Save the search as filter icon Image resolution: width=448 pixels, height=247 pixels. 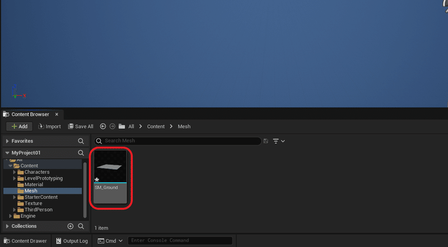(265, 141)
